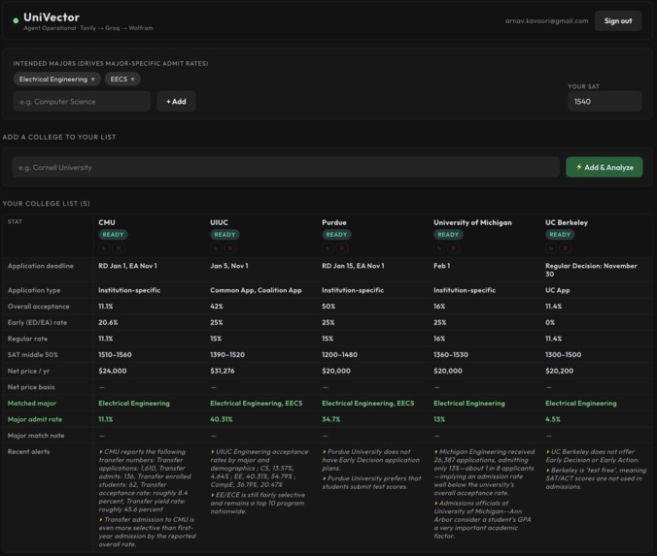This screenshot has height=556, width=657.
Task: Click Purdue matched major 'Electrical Engineering, EECS'
Action: tap(368, 404)
